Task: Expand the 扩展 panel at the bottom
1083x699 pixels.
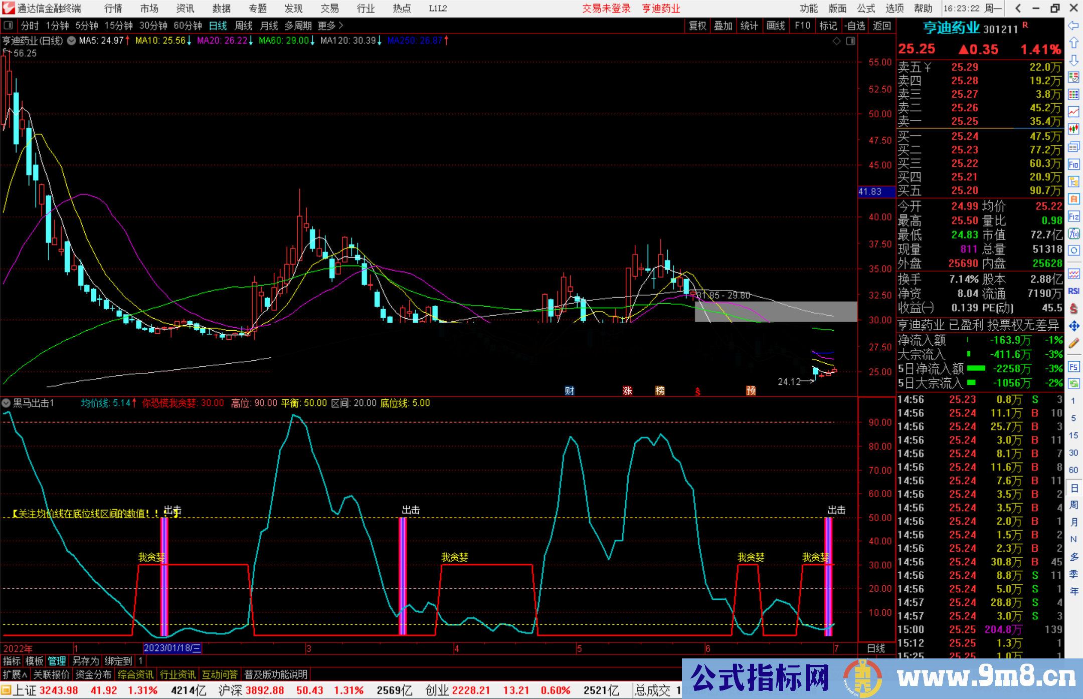Action: [x=15, y=674]
